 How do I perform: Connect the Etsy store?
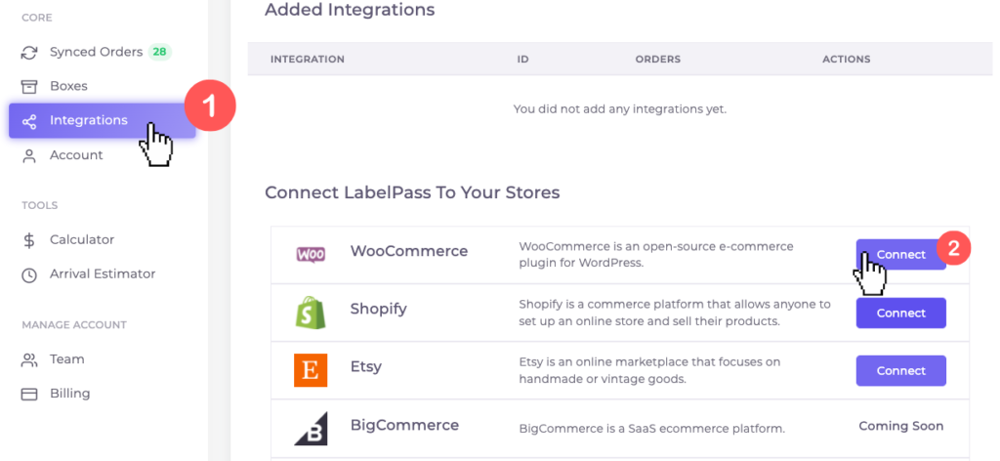900,370
